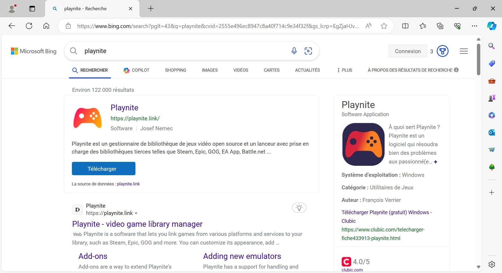Open the clubic.com rating source link
The image size is (502, 273).
352,270
